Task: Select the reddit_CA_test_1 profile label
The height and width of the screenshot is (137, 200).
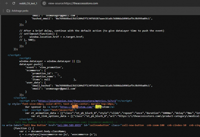Action: coord(28,3)
